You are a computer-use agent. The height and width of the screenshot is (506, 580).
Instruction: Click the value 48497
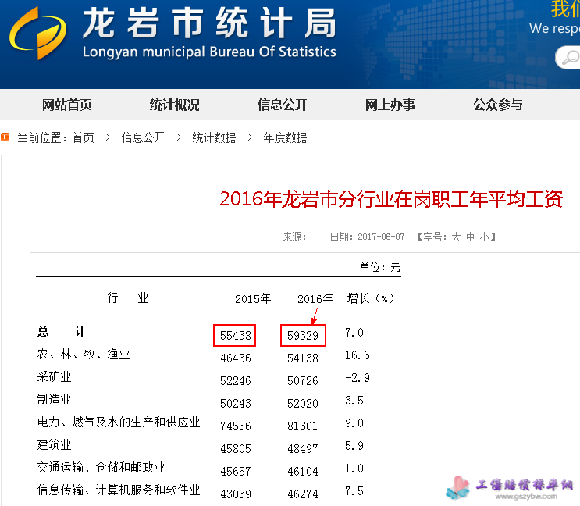pyautogui.click(x=303, y=449)
